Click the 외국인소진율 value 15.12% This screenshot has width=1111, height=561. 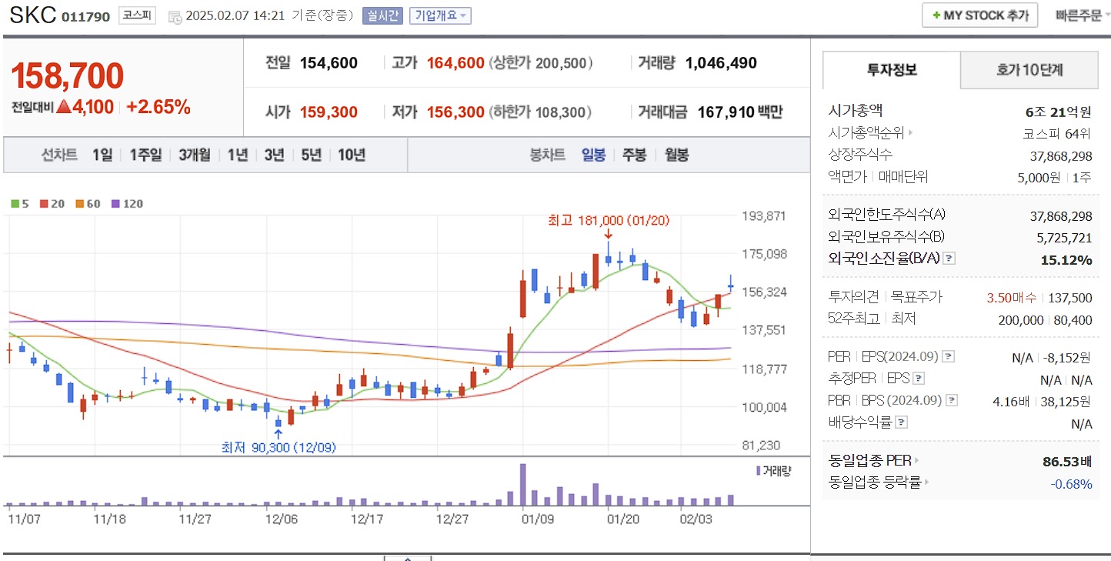(1066, 259)
